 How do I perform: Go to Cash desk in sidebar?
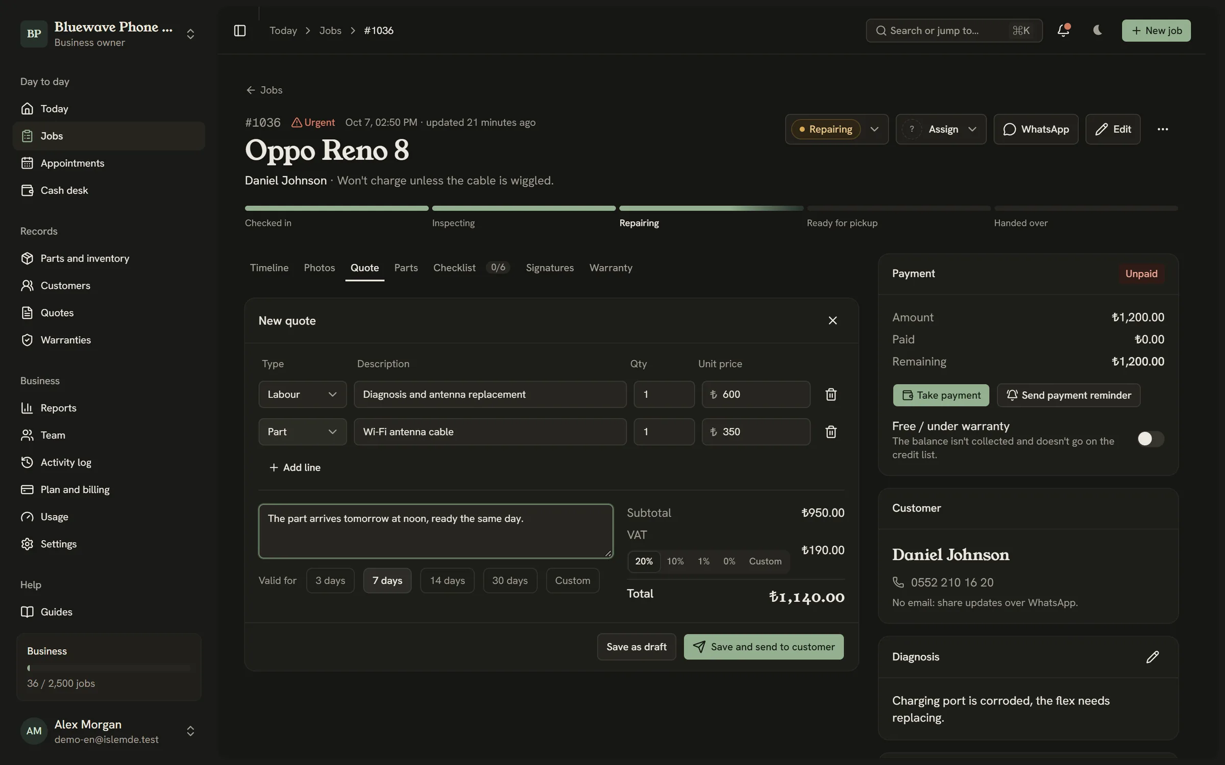point(109,190)
